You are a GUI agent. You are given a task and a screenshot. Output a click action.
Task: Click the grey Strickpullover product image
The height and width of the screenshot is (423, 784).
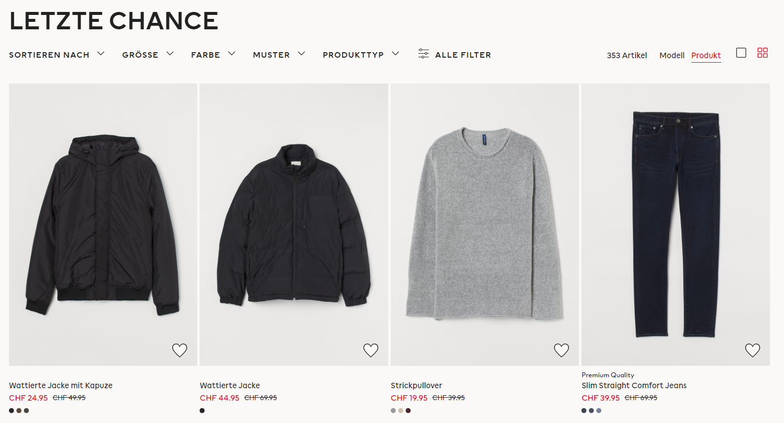485,224
